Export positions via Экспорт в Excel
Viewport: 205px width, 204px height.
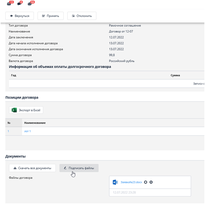point(26,110)
